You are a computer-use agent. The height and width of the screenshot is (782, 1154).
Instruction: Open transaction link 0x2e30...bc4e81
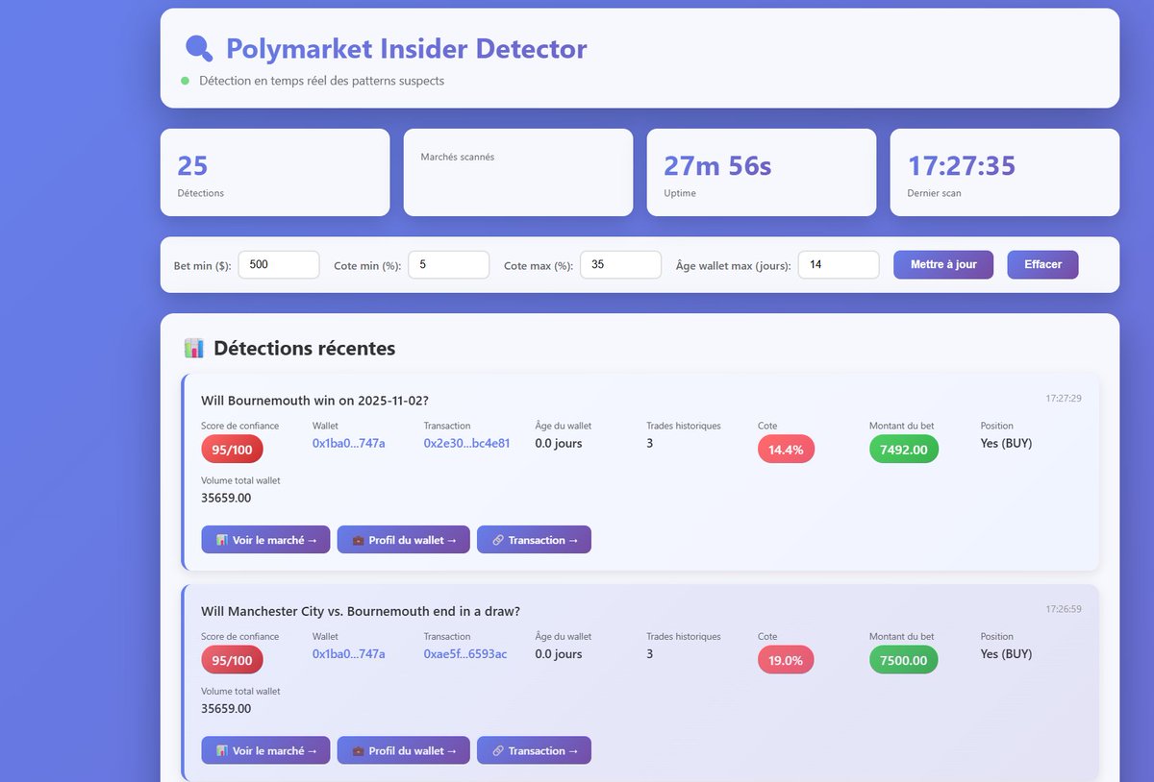(466, 443)
